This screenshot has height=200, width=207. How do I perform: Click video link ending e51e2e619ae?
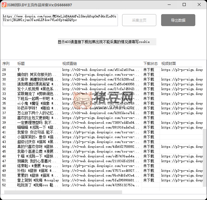point(100,70)
